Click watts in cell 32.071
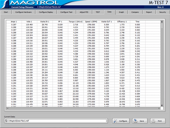Screen dimensions: 170x128 click(45, 102)
